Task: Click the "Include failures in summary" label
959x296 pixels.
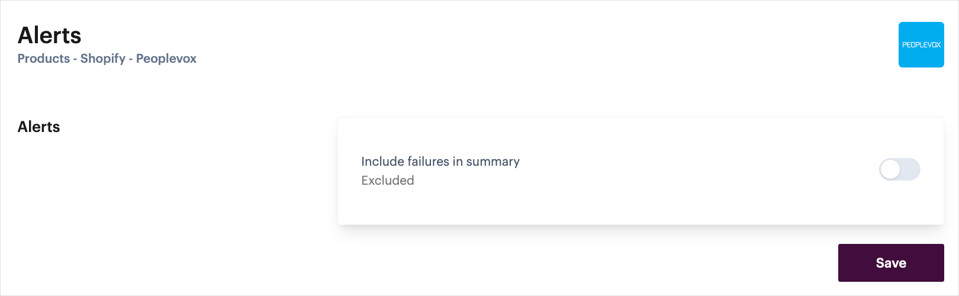Action: point(440,162)
